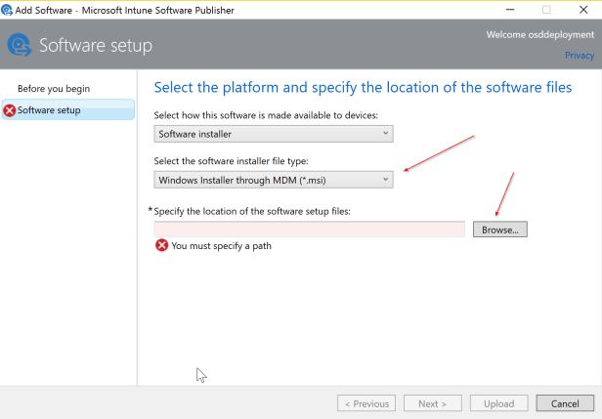
Task: Click the Upload button
Action: (x=498, y=403)
